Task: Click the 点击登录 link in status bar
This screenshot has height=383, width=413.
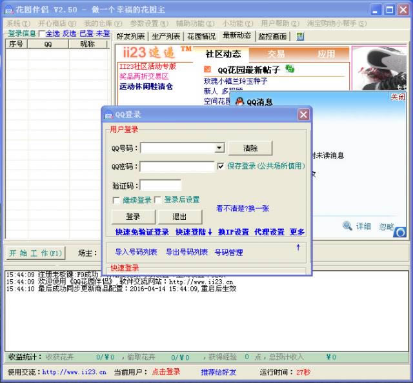Action: pos(166,371)
